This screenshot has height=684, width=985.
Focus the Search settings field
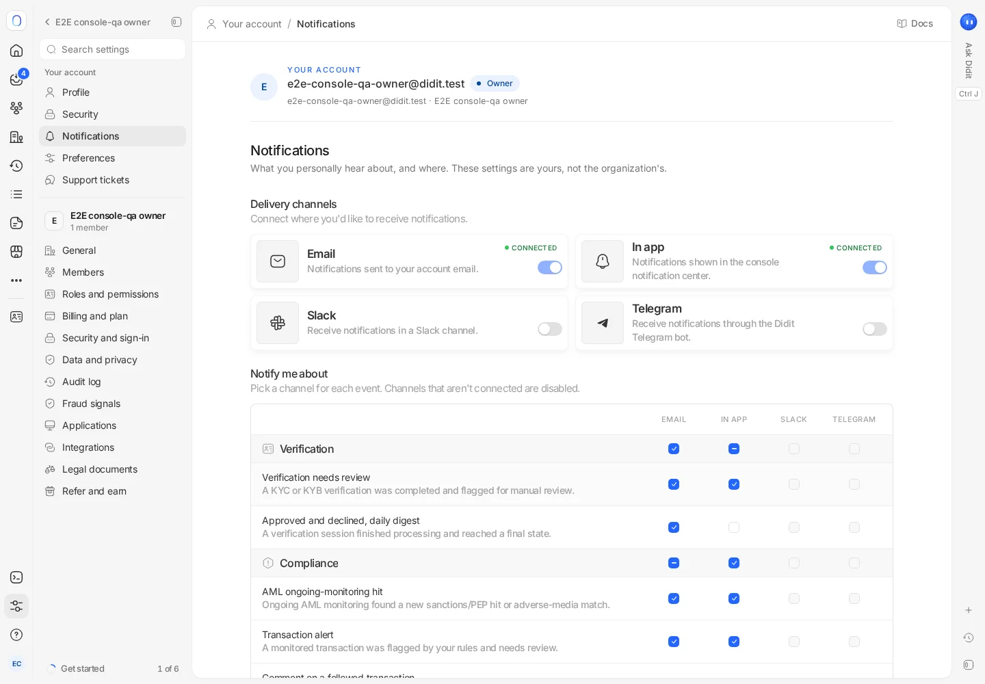[112, 49]
